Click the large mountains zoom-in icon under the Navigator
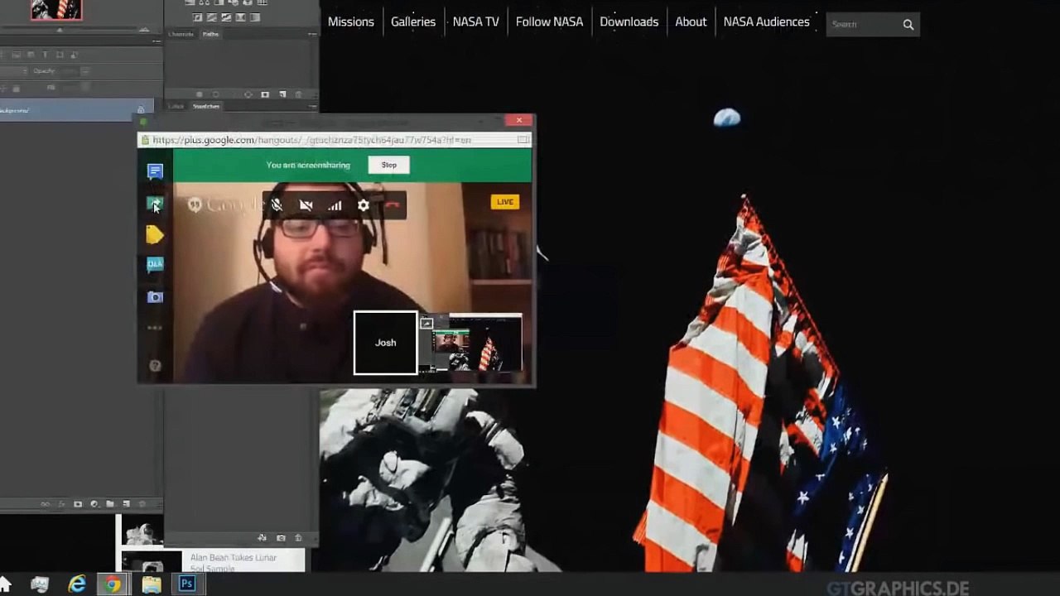Image resolution: width=1060 pixels, height=596 pixels. (144, 30)
